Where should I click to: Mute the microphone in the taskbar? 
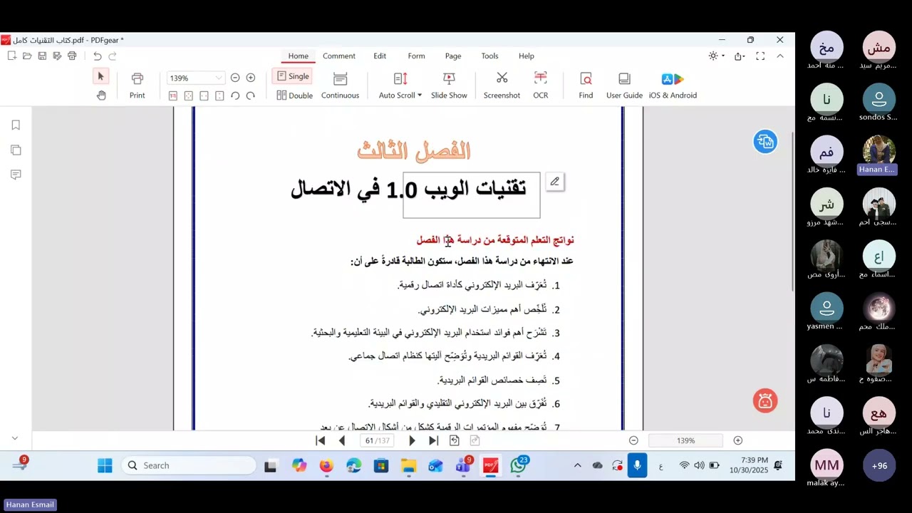(x=637, y=465)
